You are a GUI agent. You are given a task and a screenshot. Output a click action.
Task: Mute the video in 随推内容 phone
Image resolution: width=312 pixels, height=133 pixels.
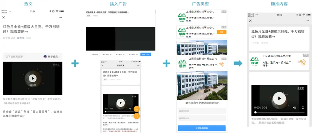click(x=295, y=108)
